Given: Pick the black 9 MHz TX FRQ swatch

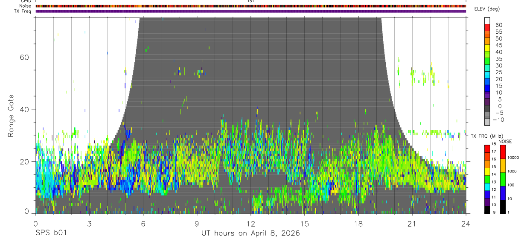Looking at the screenshot, I should [x=487, y=210].
